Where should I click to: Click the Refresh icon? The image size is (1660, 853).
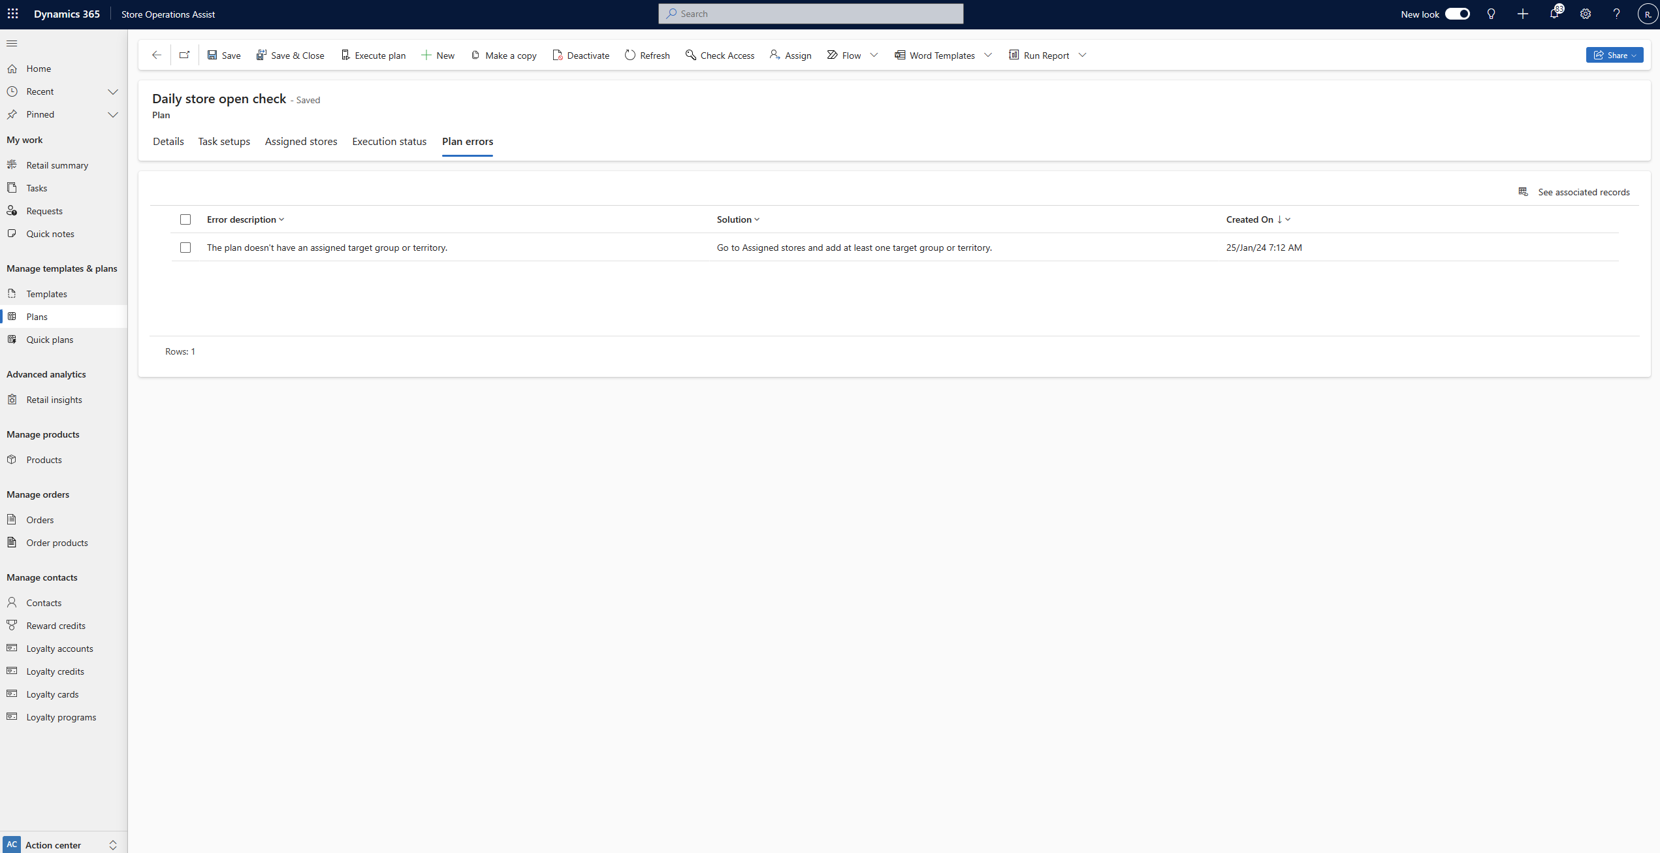pos(629,54)
